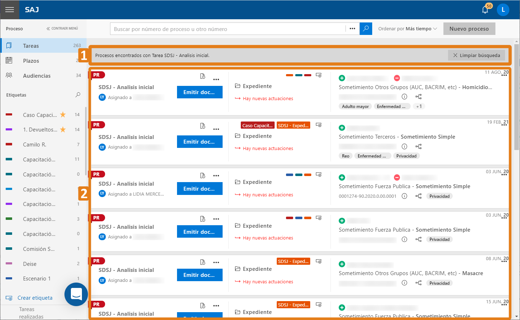
Task: Open advanced search three-dots button
Action: 352,29
